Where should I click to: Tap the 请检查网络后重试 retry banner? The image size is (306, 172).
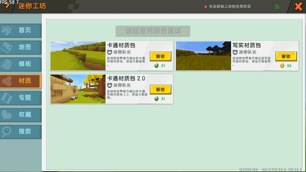point(153,31)
